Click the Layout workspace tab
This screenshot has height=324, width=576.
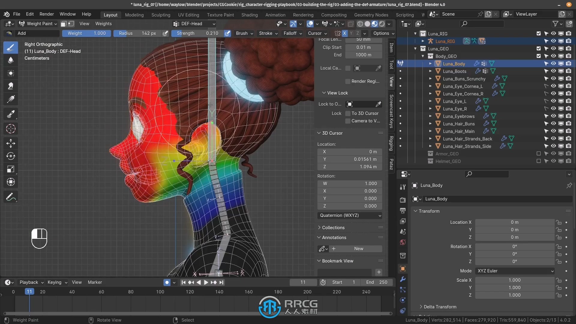tap(110, 14)
